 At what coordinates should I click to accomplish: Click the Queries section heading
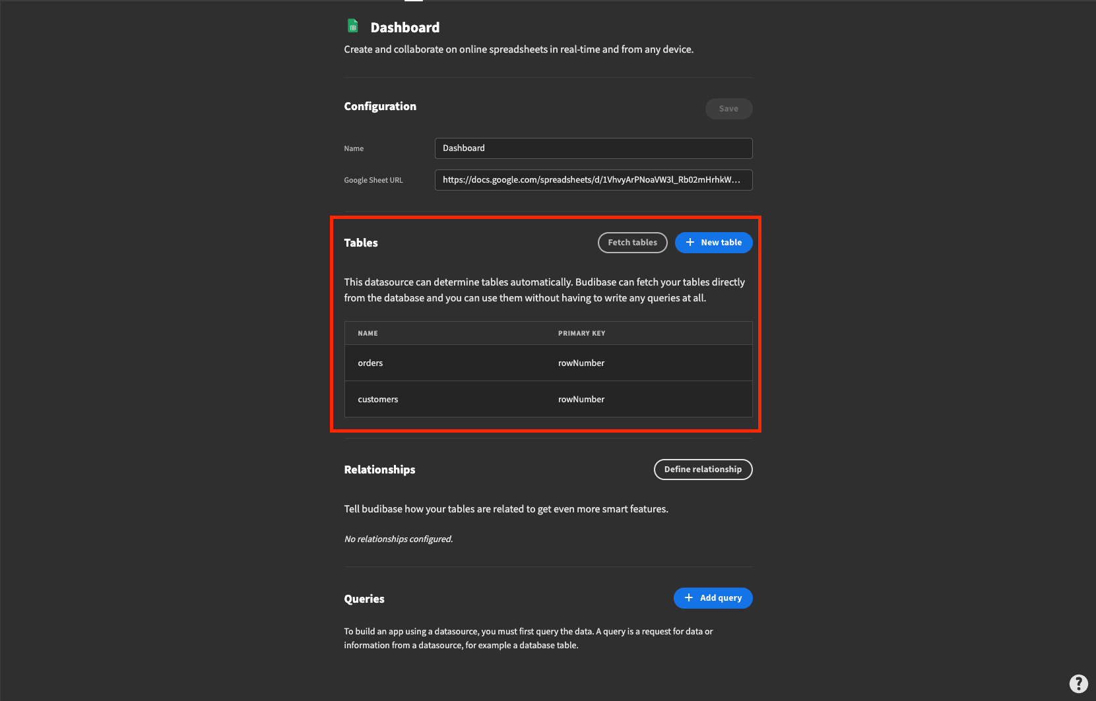pyautogui.click(x=364, y=599)
